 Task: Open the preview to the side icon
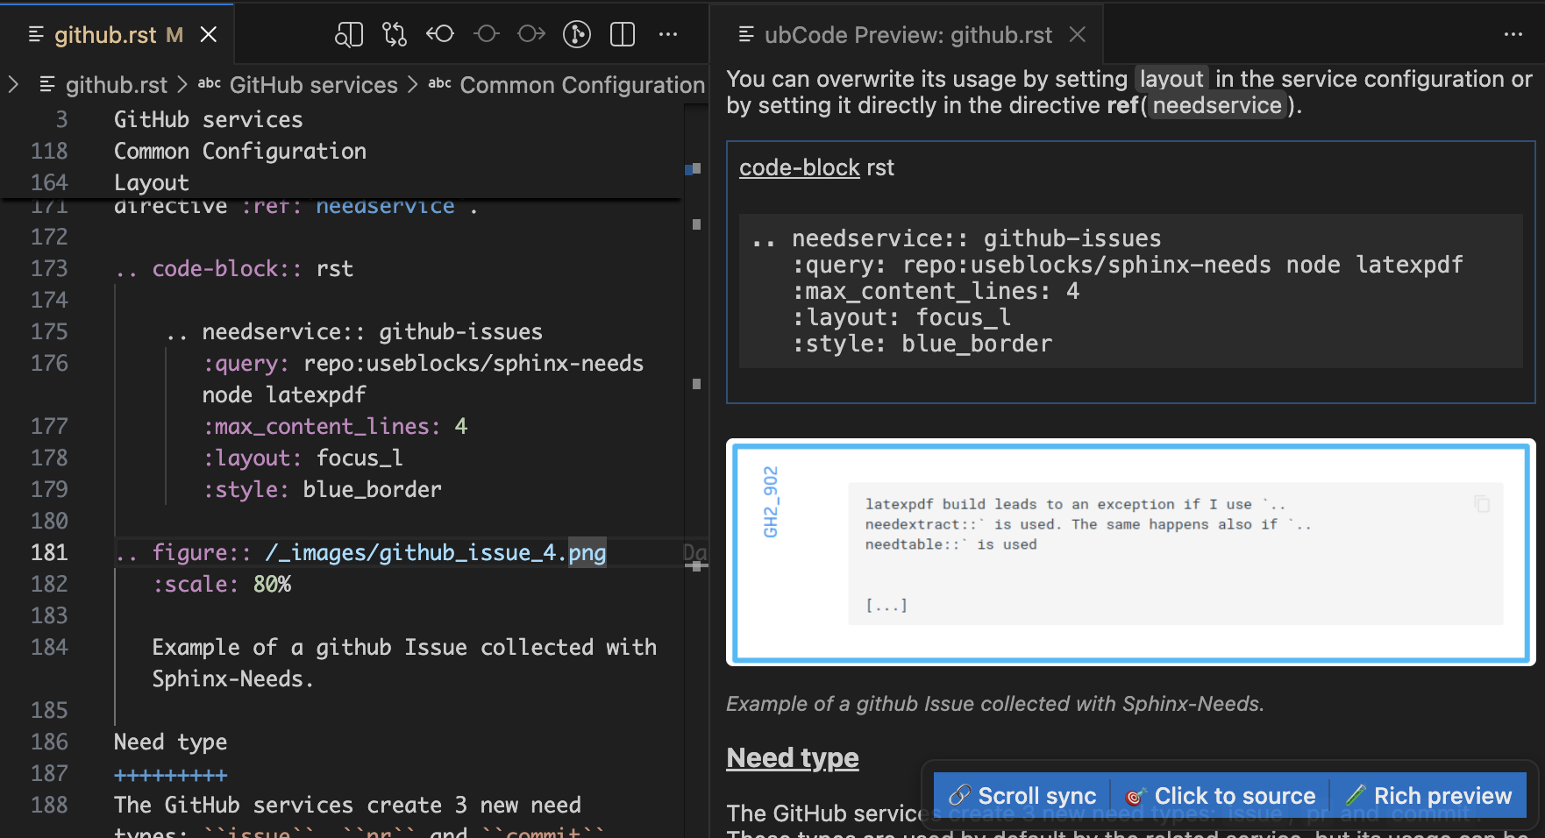click(348, 34)
